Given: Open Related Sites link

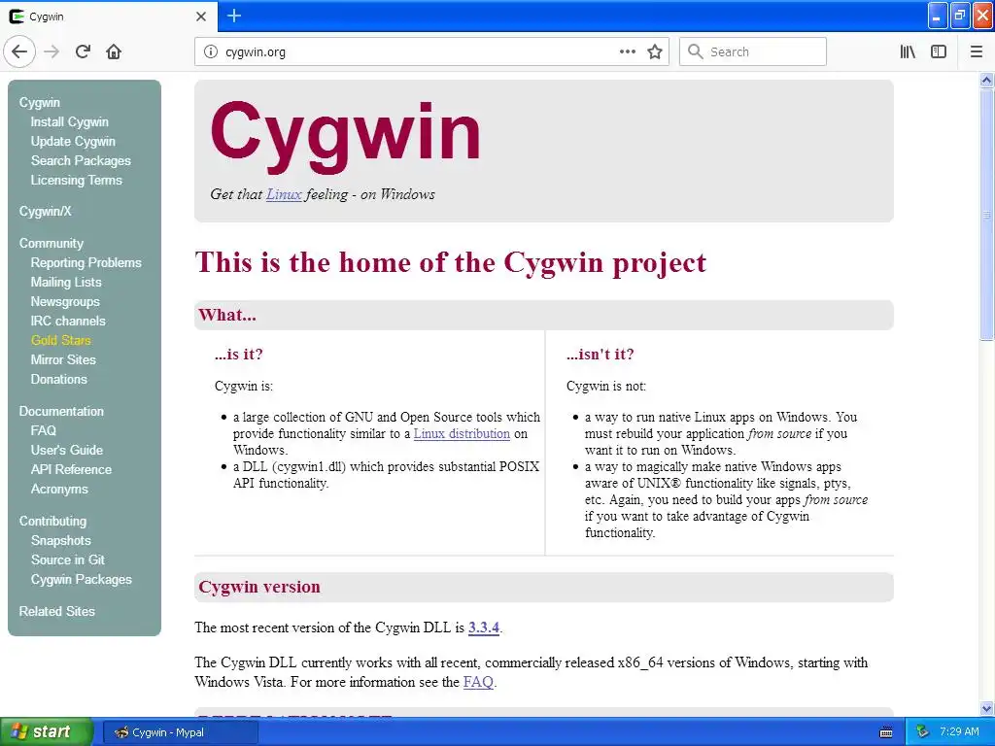Looking at the screenshot, I should [57, 612].
